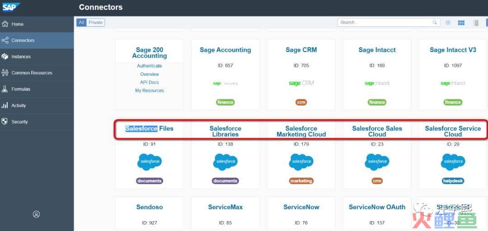Click the Home icon in the sidebar
Viewport: 488px width, 231px height.
5,24
